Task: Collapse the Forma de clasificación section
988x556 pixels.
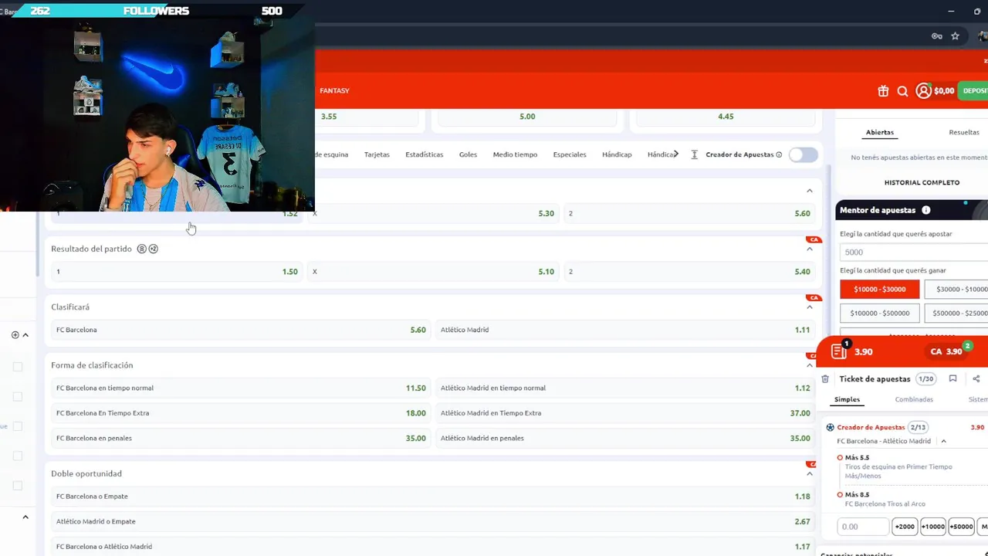Action: (810, 365)
